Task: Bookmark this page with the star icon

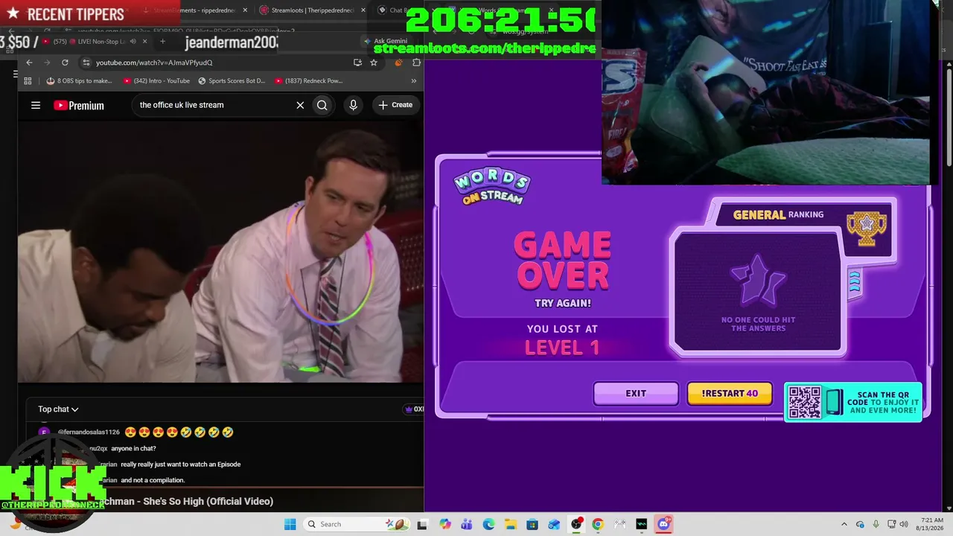Action: pos(374,63)
